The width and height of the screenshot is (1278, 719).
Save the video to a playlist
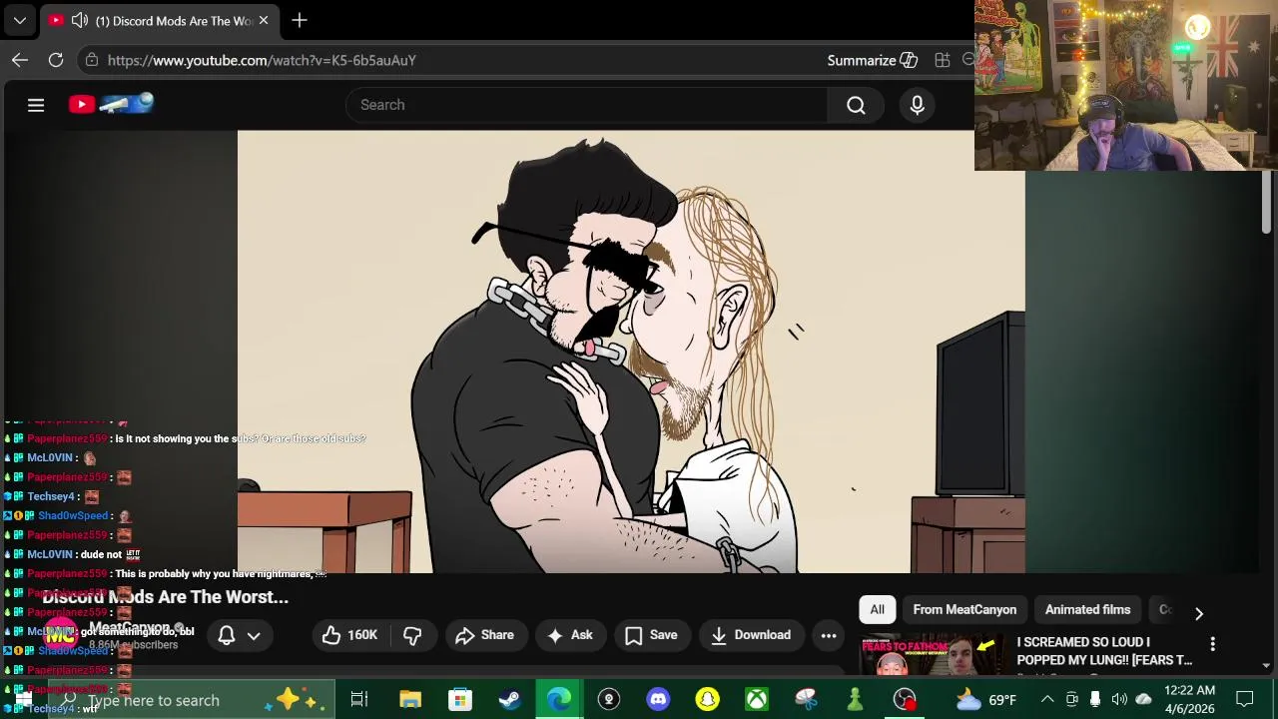click(651, 635)
